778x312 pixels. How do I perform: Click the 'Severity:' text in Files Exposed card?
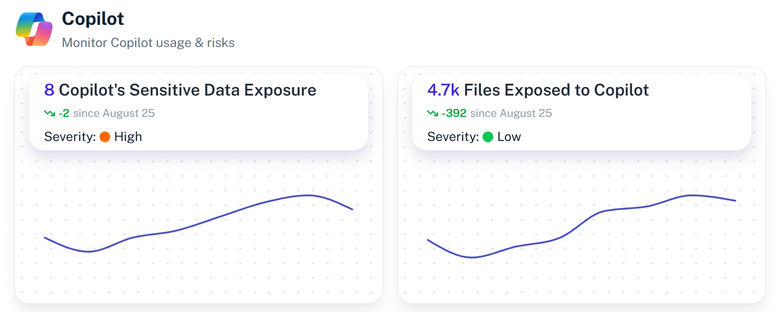[453, 137]
